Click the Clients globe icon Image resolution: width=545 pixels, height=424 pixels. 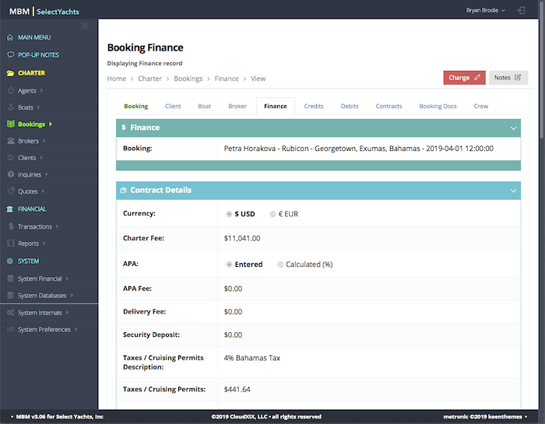click(11, 157)
